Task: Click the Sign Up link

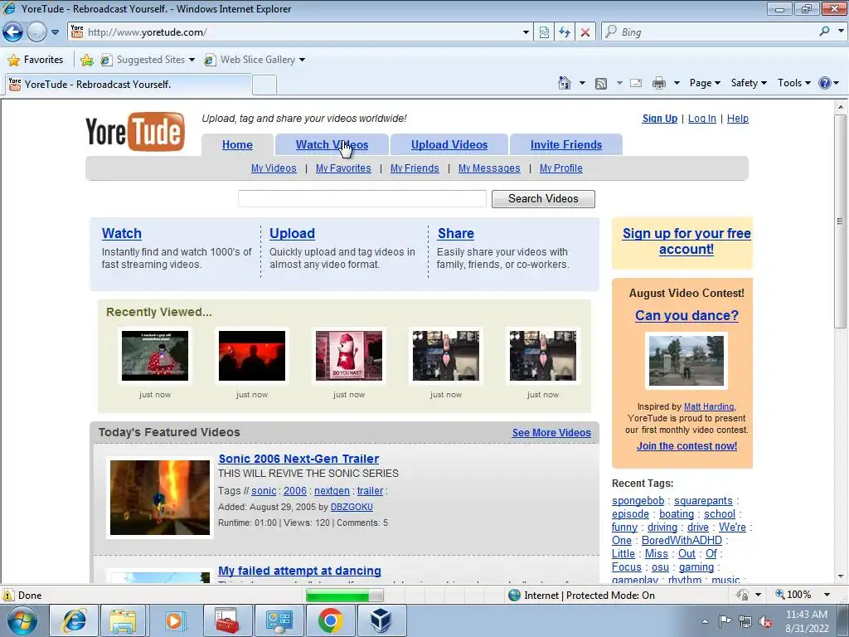Action: [659, 119]
